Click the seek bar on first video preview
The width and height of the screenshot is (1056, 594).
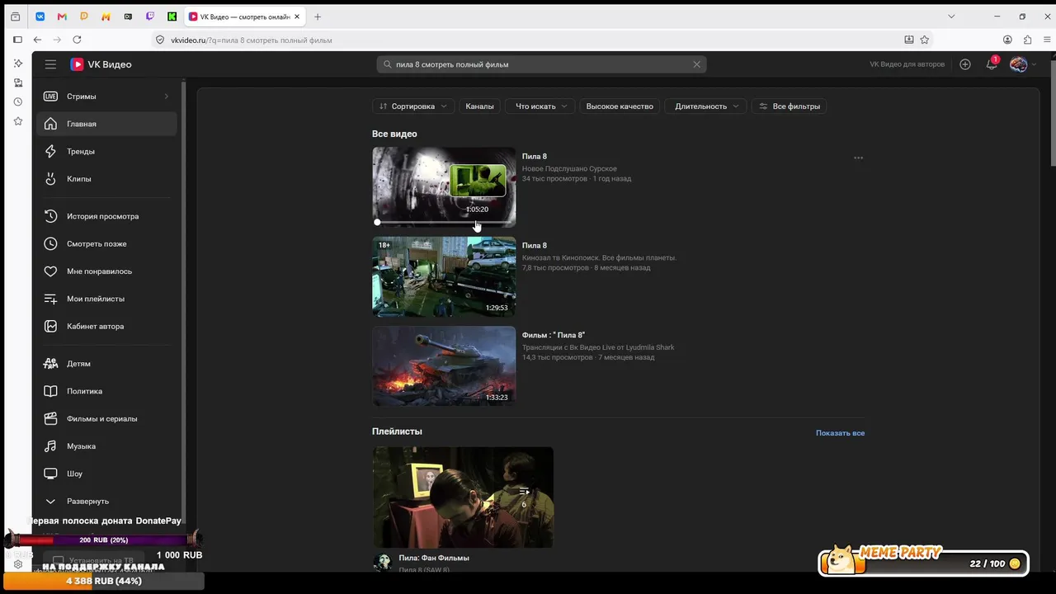pyautogui.click(x=444, y=223)
